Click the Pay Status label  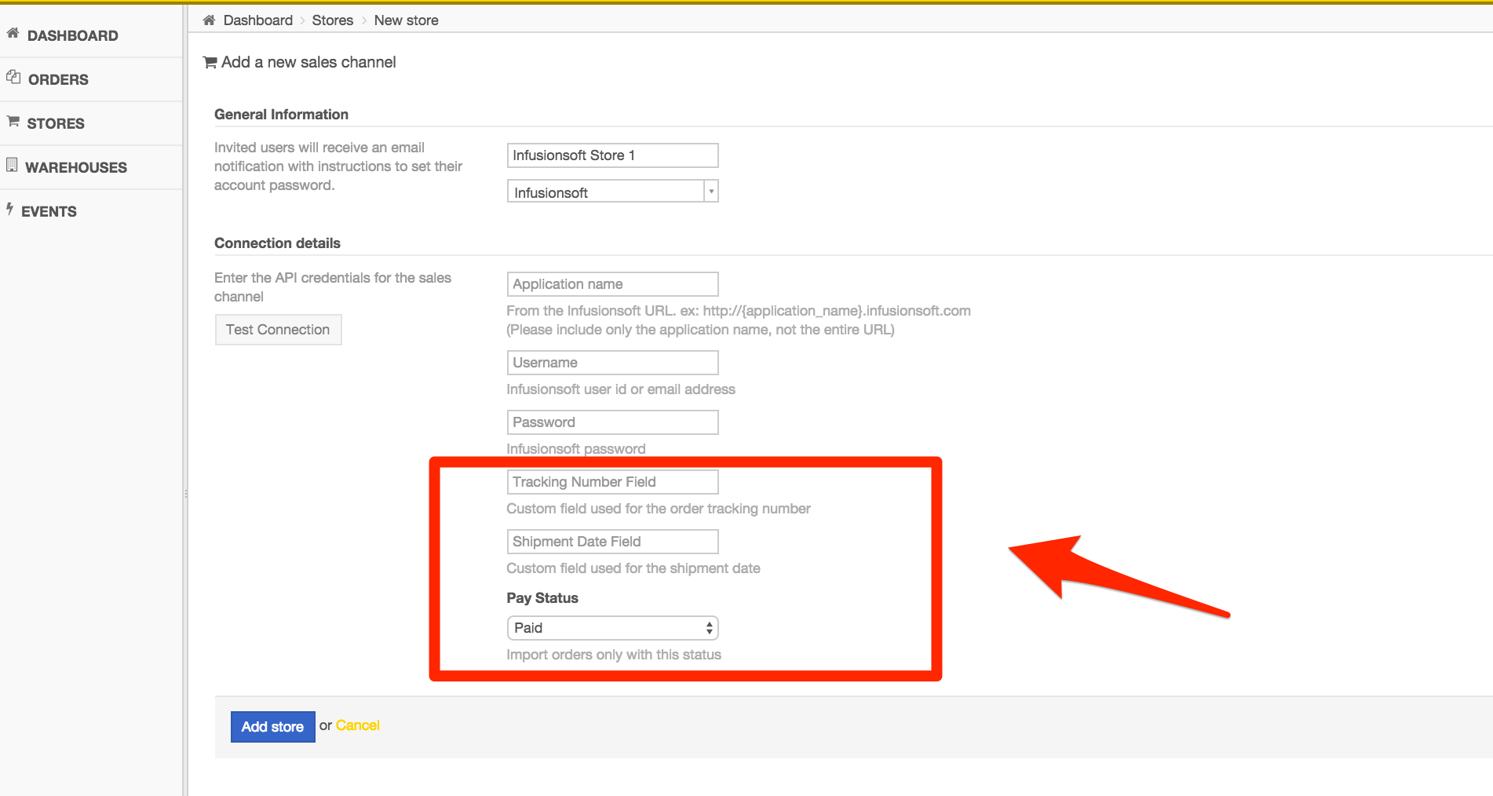542,598
